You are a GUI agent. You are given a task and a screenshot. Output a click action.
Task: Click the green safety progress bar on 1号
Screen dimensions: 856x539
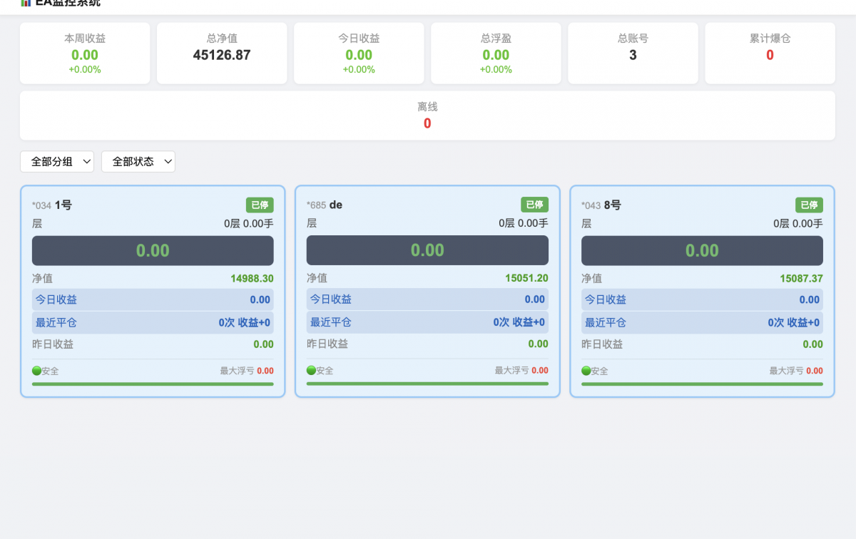pos(153,384)
